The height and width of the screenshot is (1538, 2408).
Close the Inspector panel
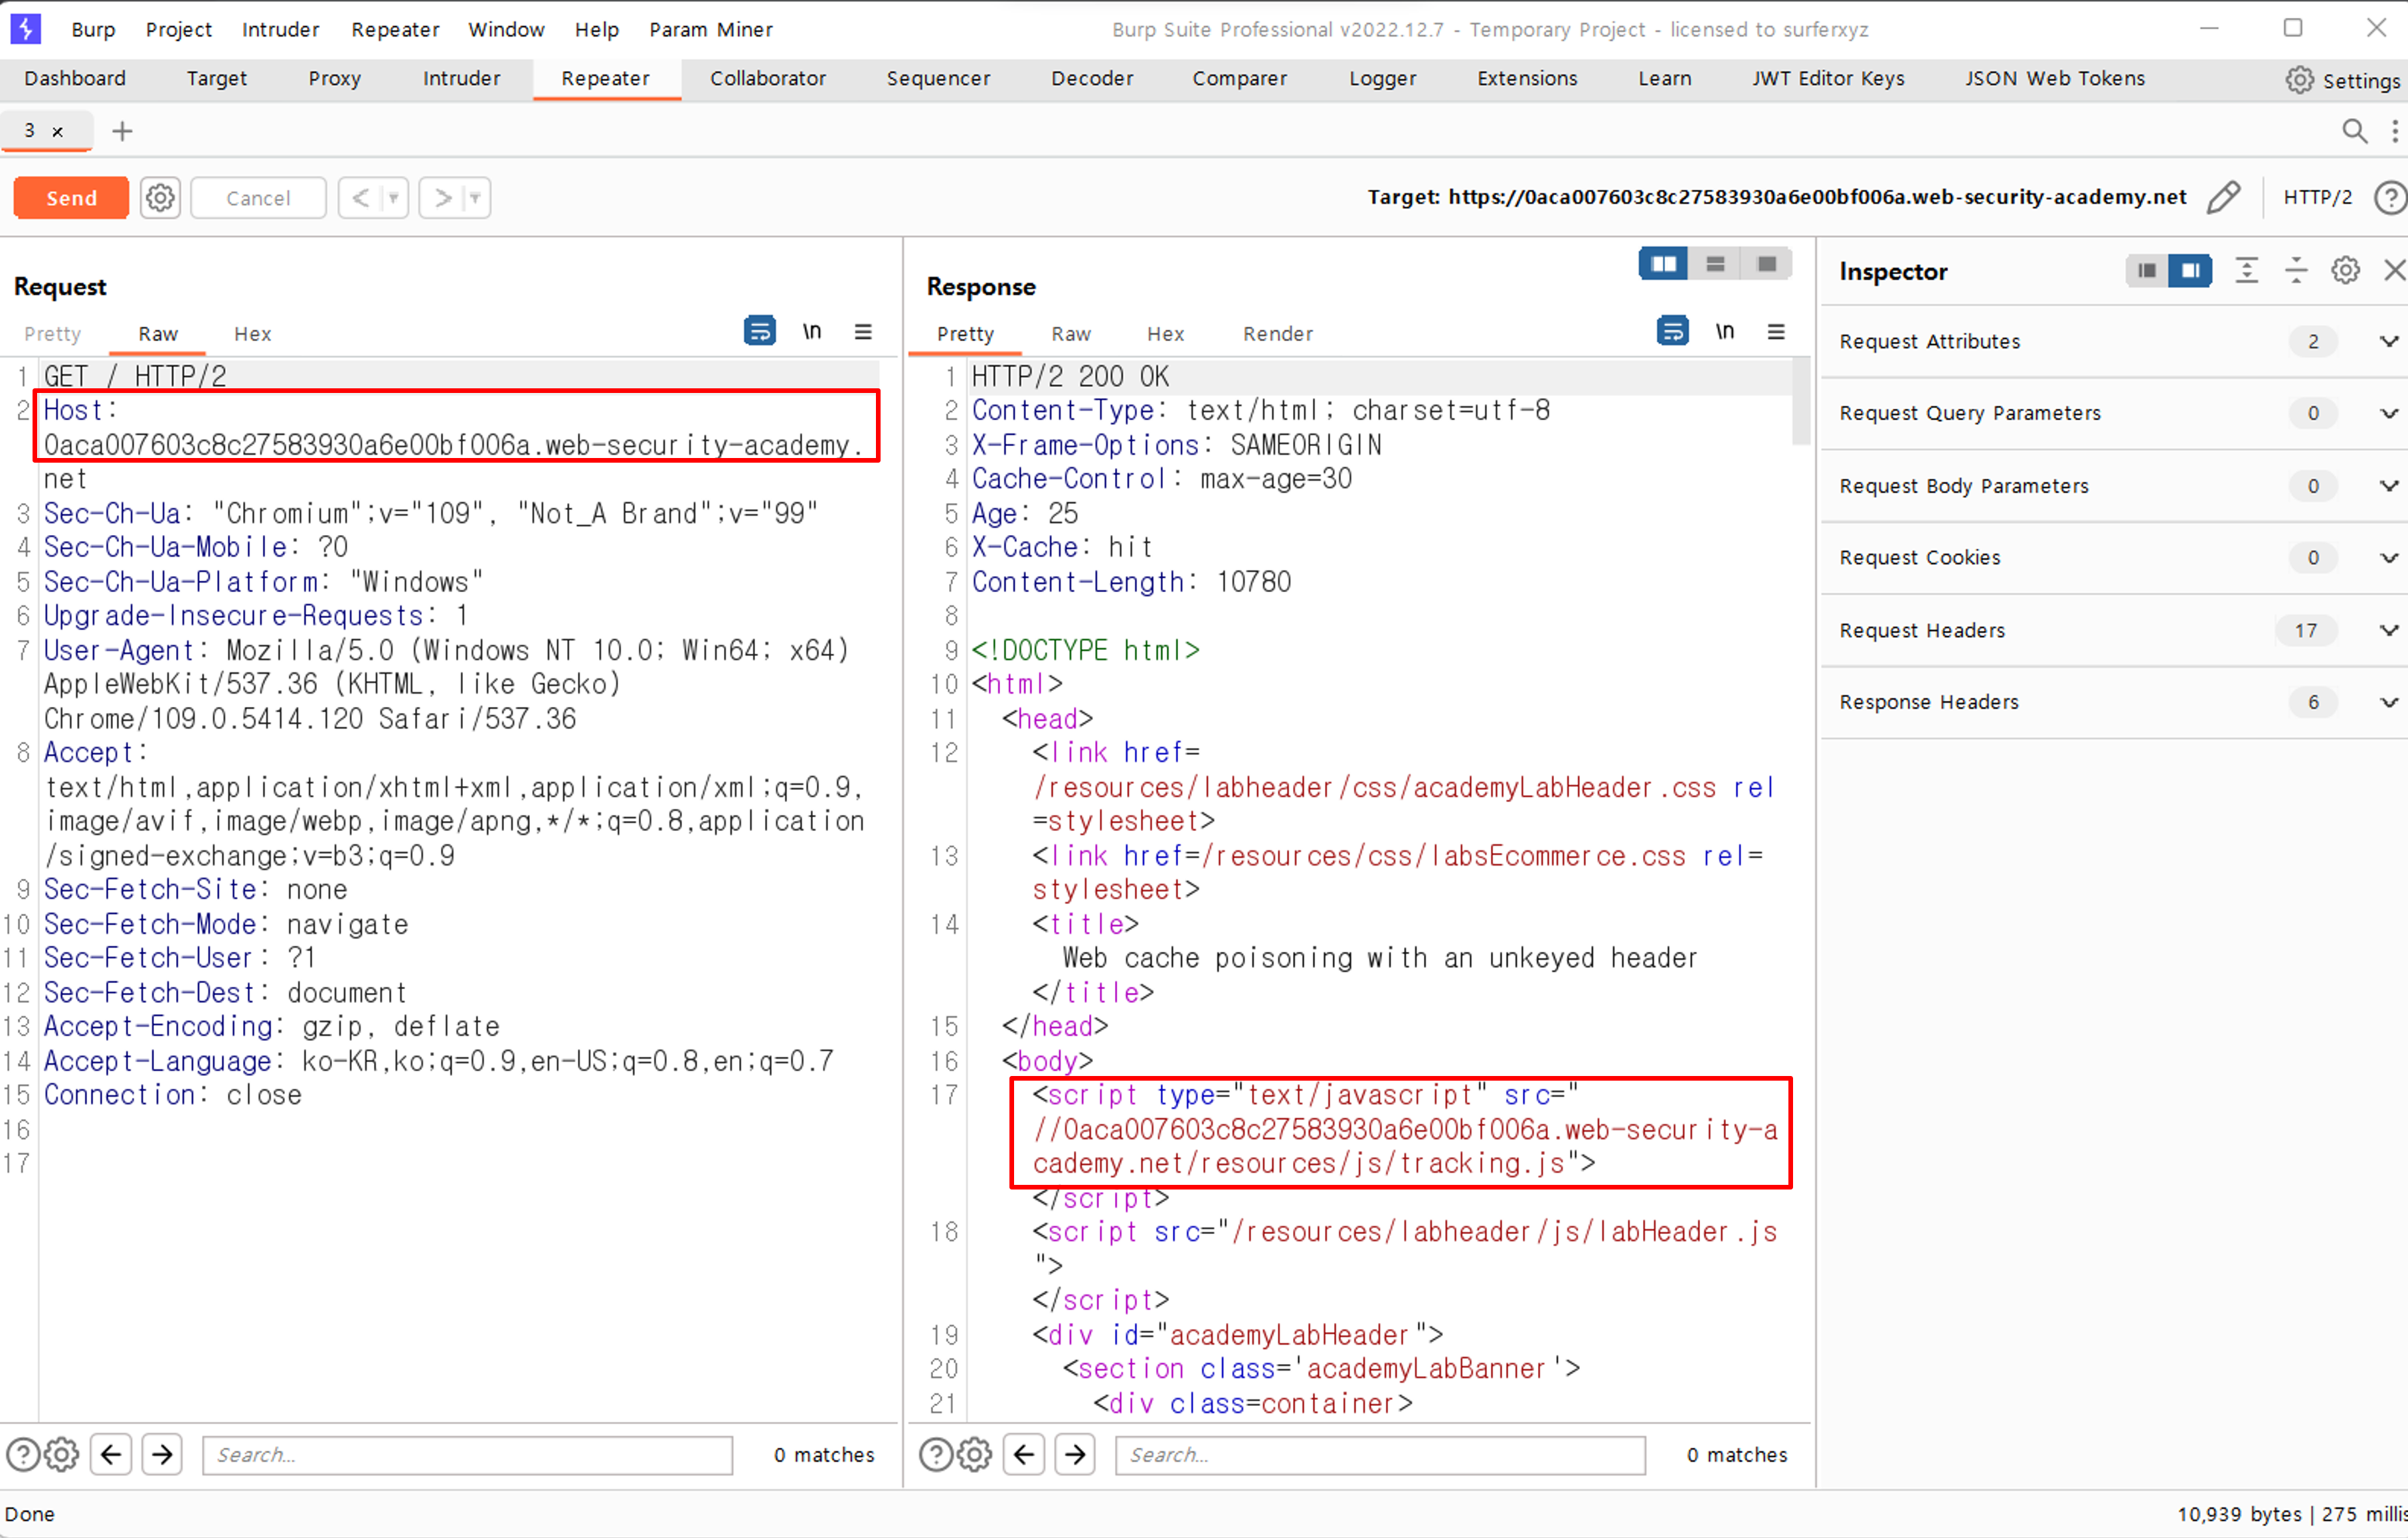[2394, 271]
